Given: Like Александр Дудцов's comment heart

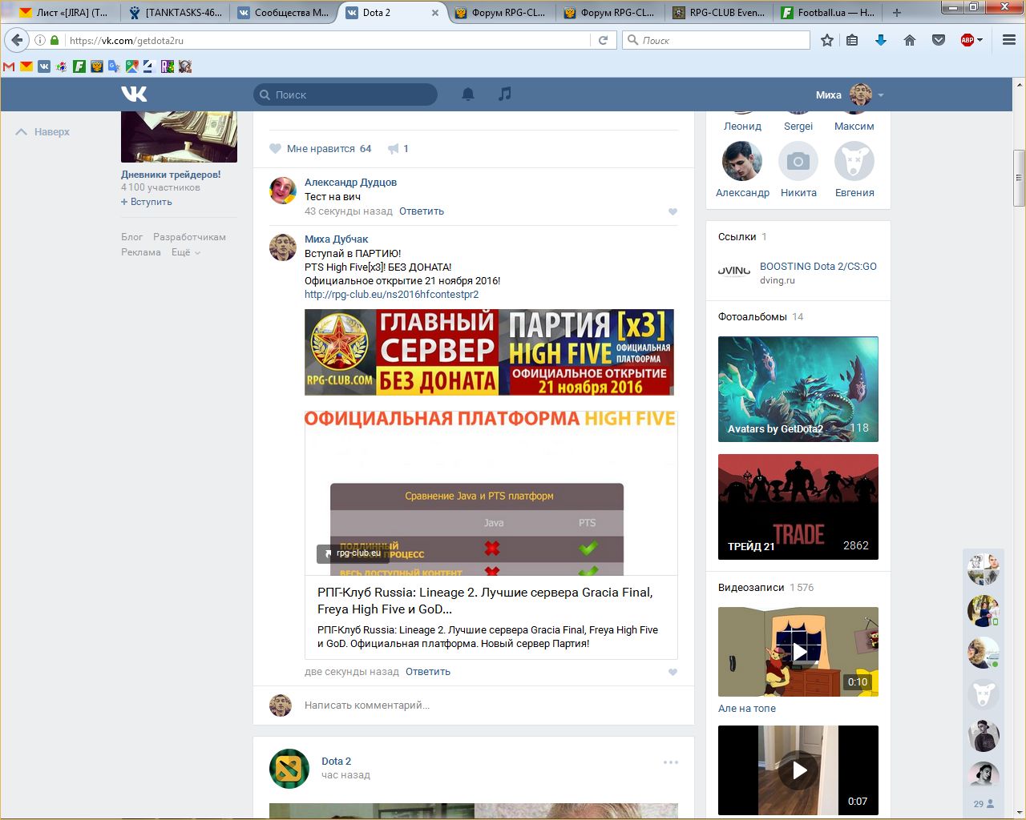Looking at the screenshot, I should tap(673, 211).
